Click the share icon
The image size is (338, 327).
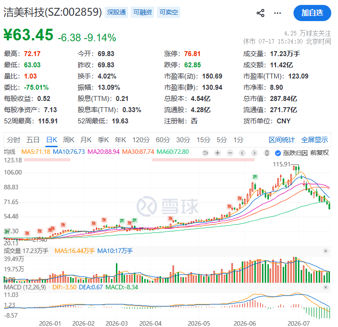click(x=260, y=13)
